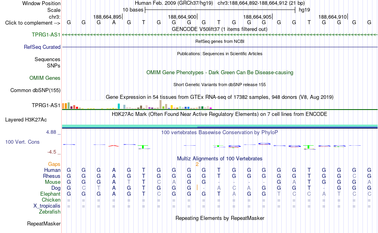Select the Elephant species row label

coord(50,194)
